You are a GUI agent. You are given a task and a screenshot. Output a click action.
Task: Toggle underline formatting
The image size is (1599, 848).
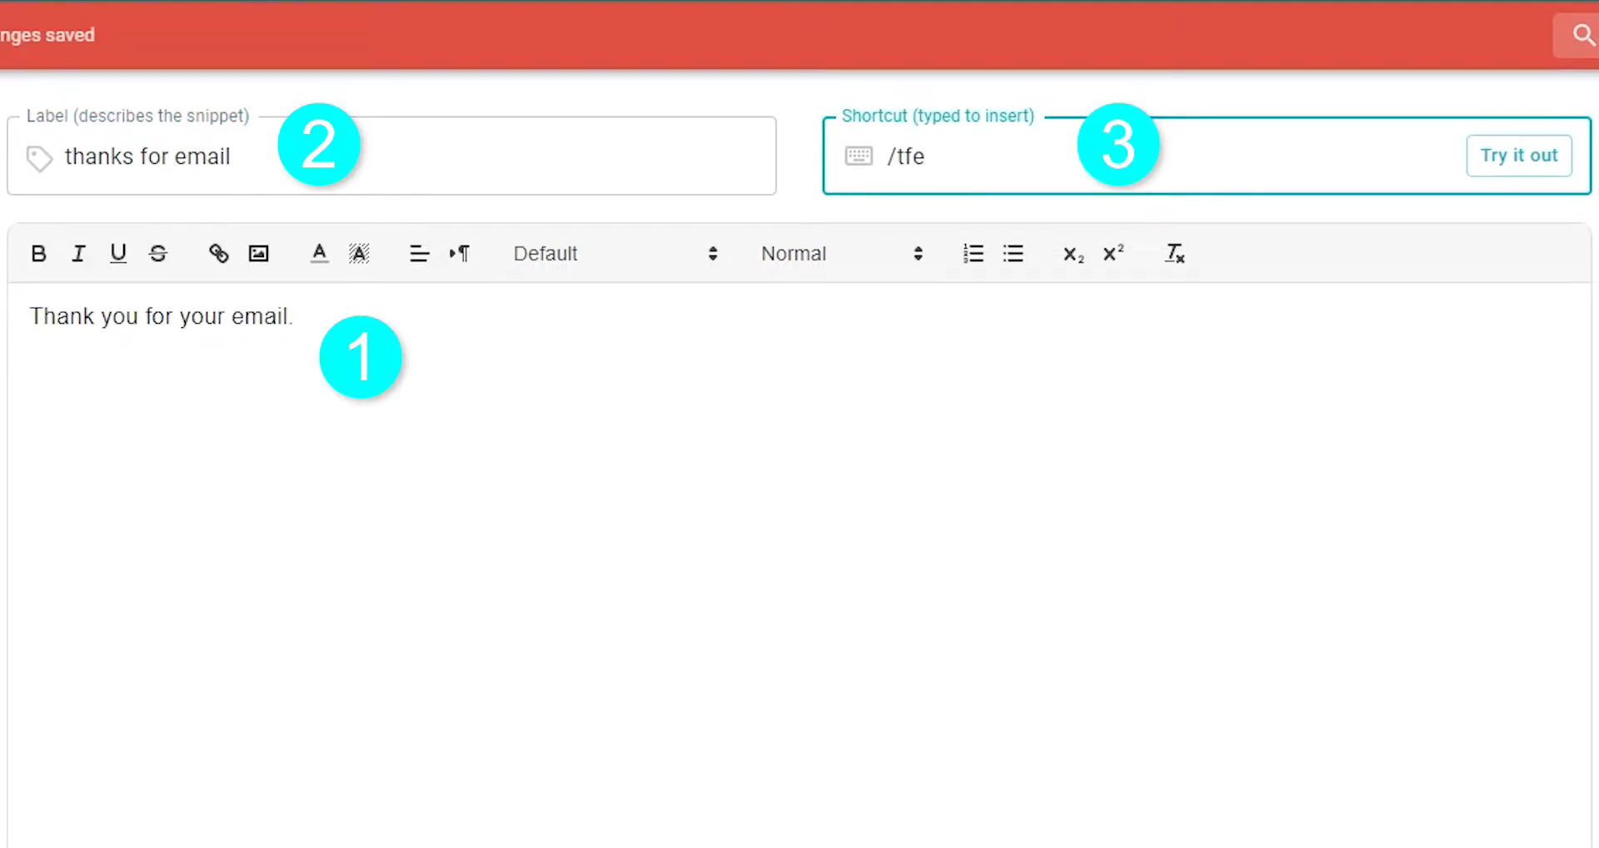point(118,254)
